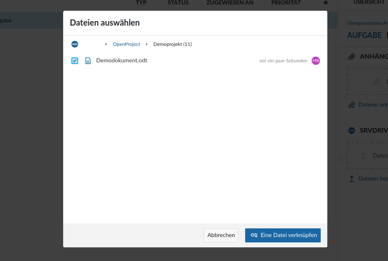Open the work package table settings gear

point(325,3)
